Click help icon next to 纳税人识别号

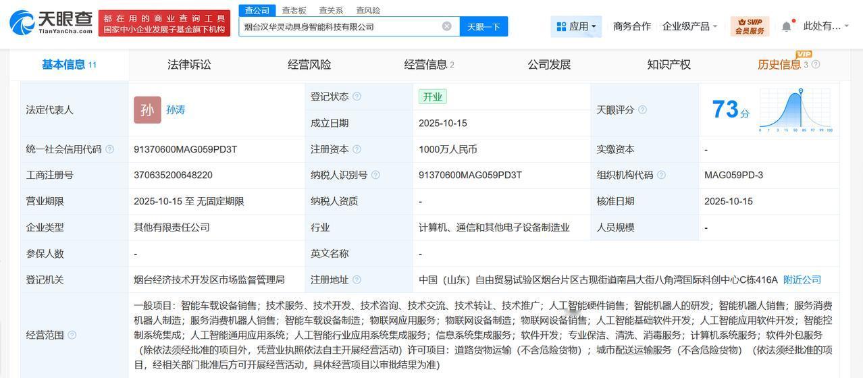coord(375,175)
